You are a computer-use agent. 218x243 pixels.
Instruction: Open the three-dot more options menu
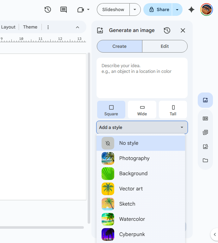pyautogui.click(x=48, y=27)
